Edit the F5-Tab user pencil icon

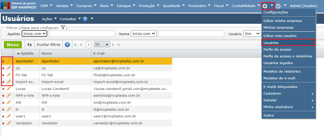tap(9, 75)
